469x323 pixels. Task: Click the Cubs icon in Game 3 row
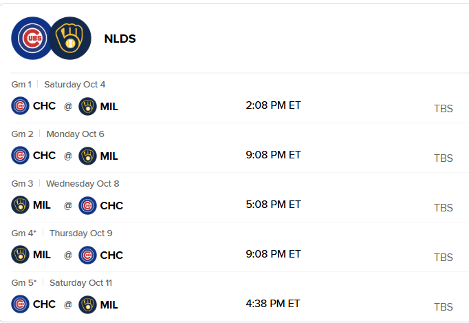point(87,205)
